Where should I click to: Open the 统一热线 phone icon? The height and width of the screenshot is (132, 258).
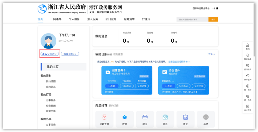[247, 96]
